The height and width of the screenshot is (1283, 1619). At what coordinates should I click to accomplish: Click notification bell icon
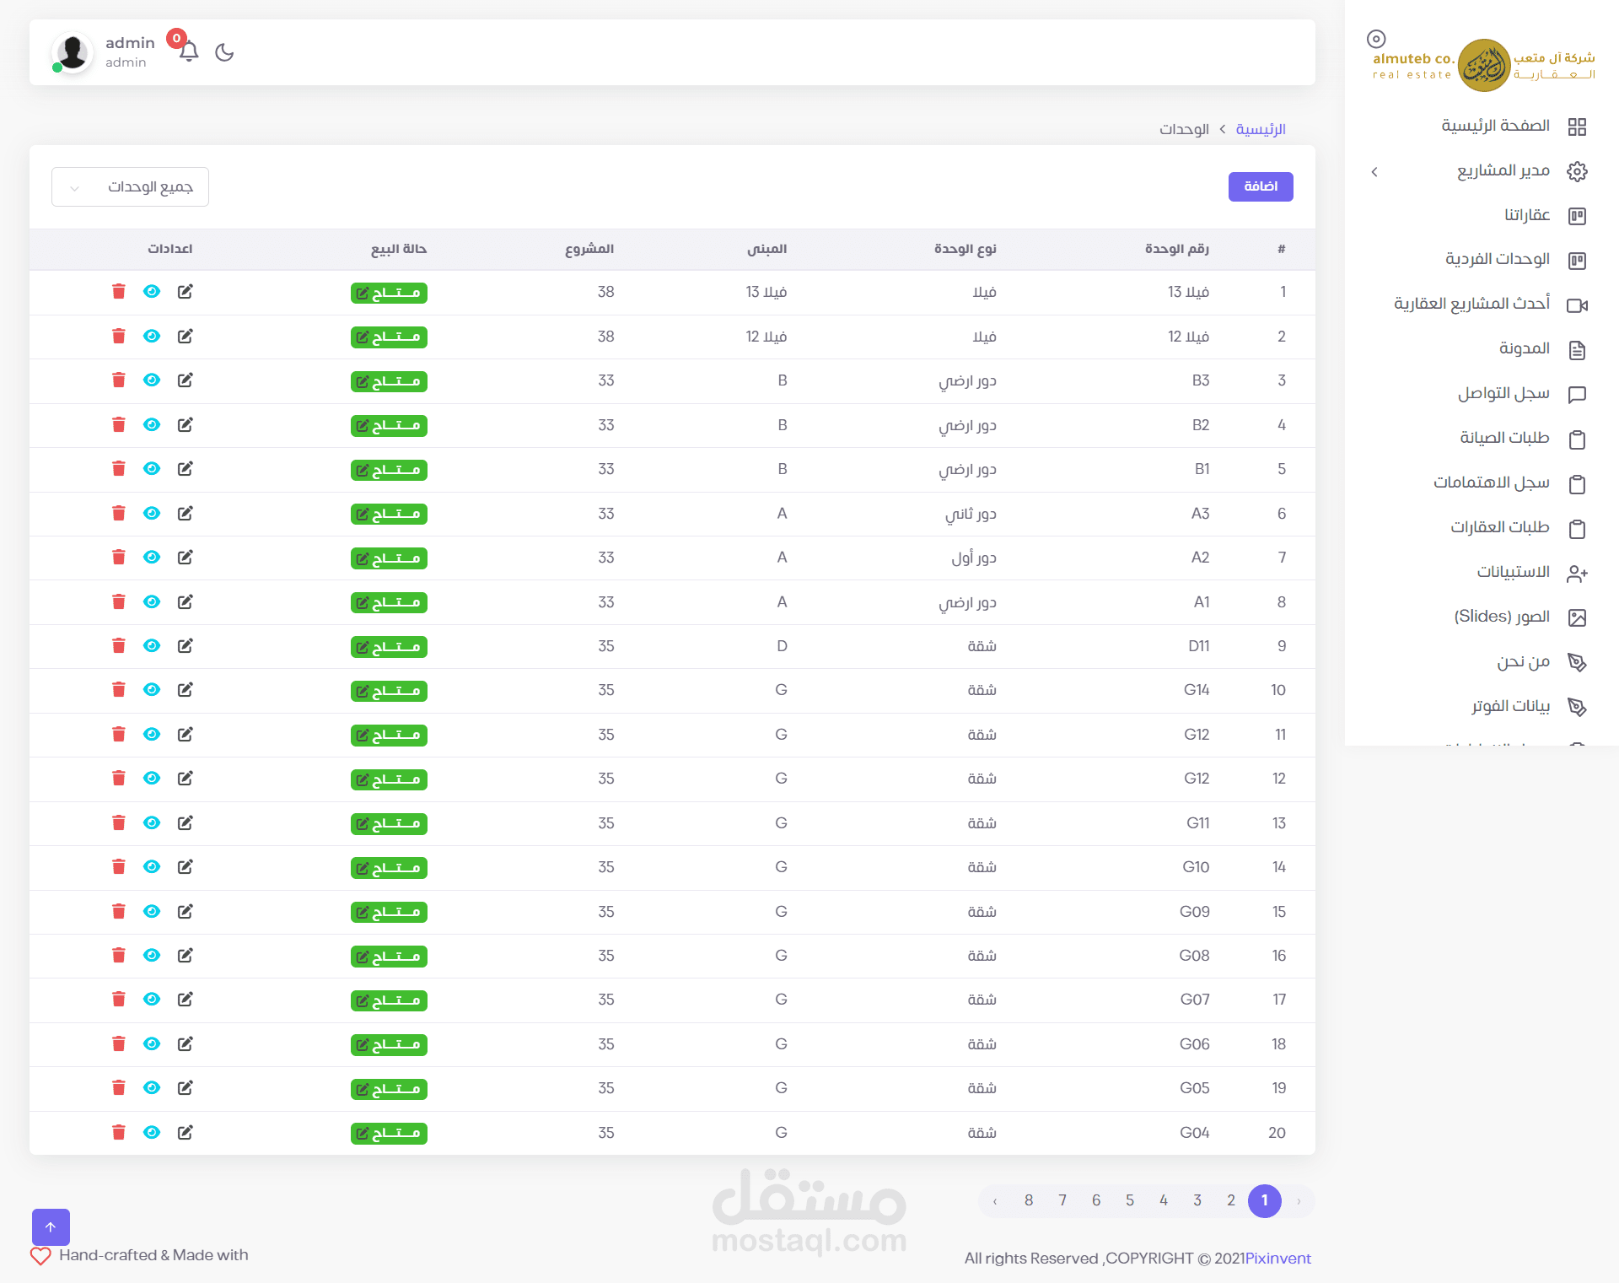coord(189,51)
